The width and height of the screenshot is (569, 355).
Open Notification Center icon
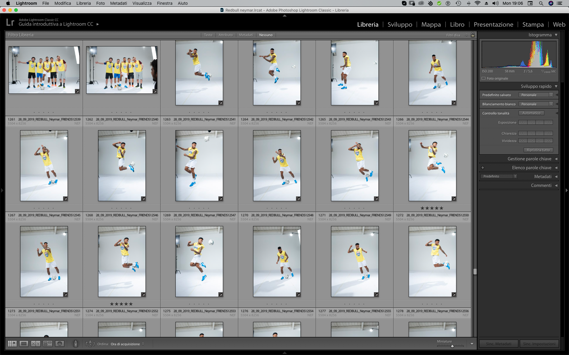[x=560, y=3]
